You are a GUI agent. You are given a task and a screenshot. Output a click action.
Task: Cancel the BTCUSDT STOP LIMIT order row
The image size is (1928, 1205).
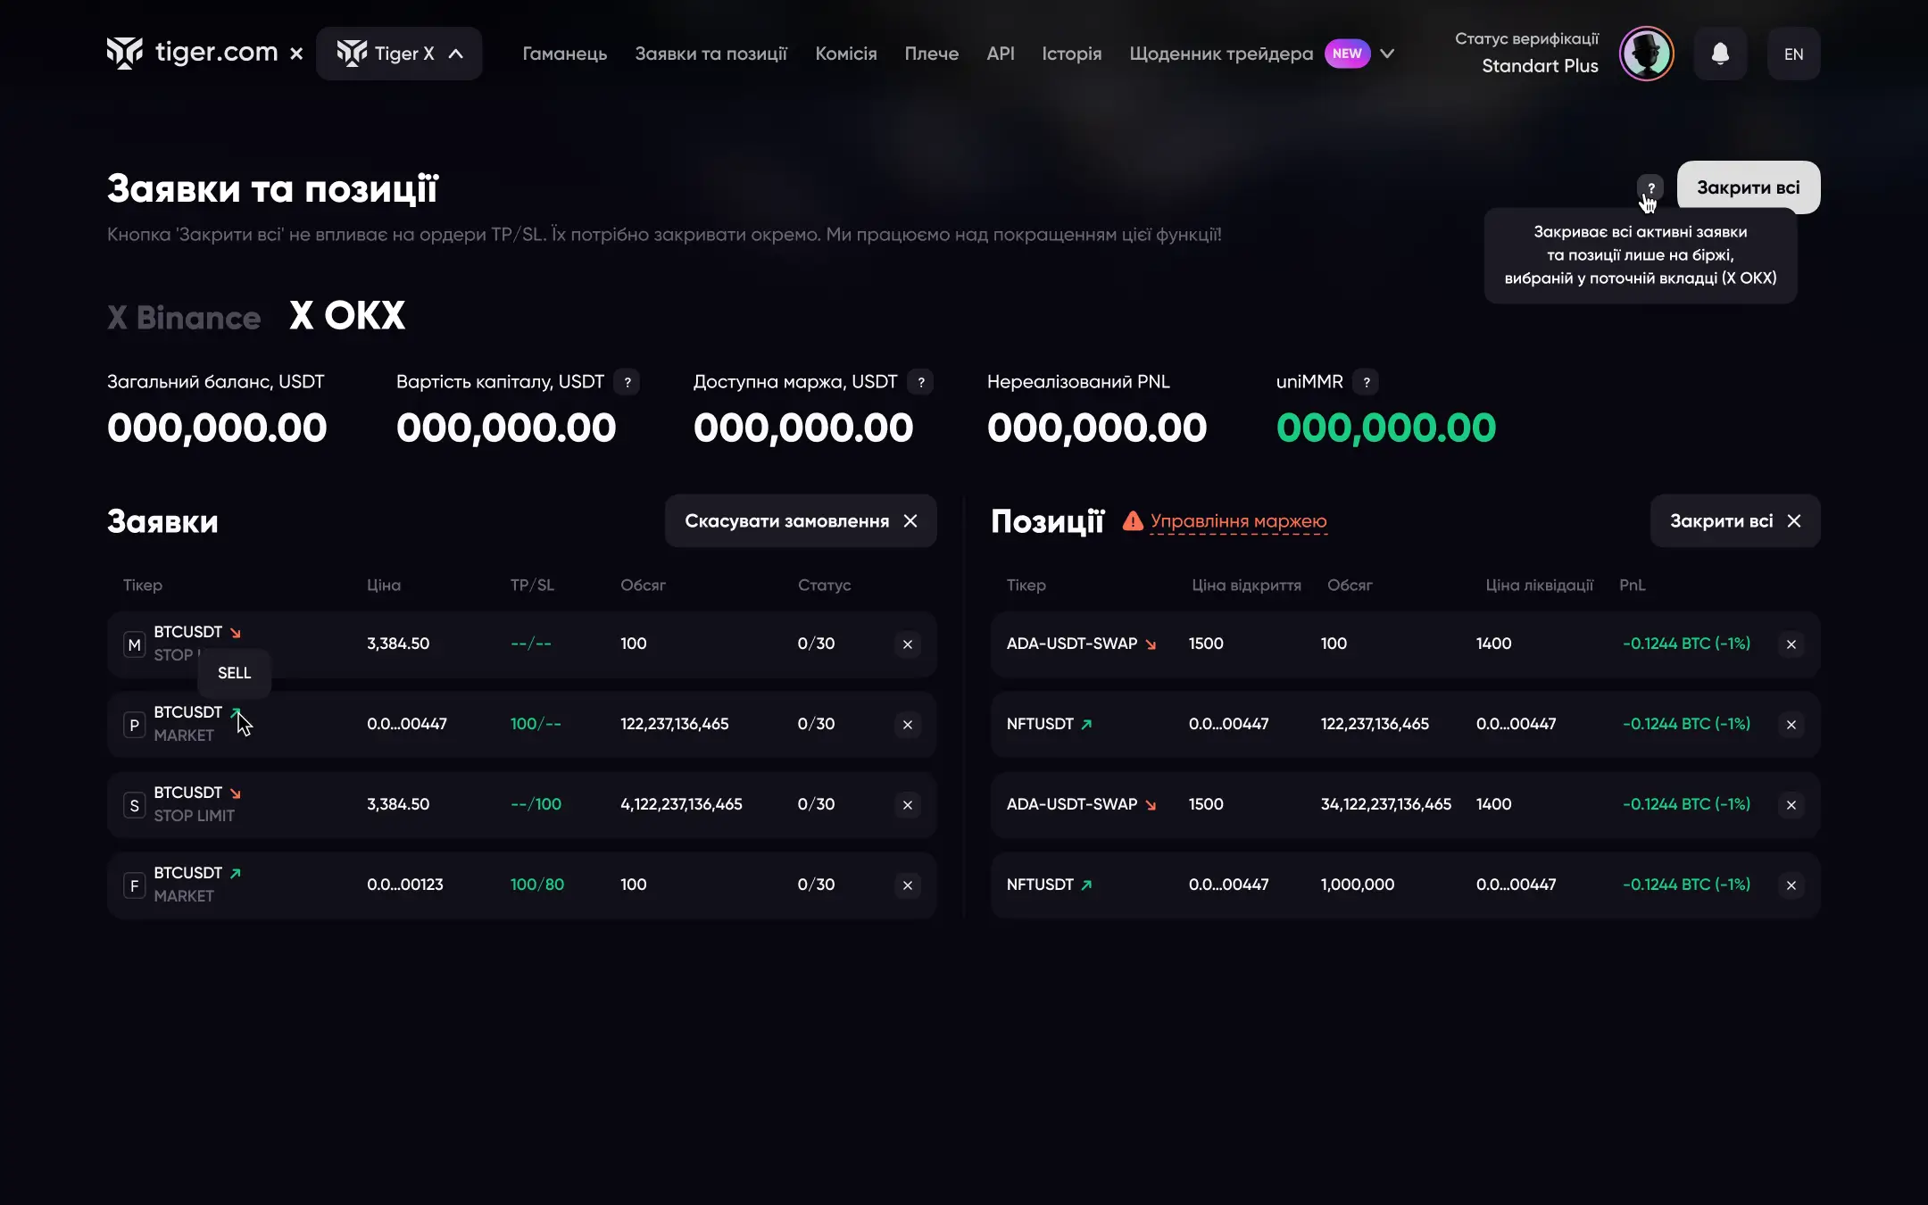point(907,805)
